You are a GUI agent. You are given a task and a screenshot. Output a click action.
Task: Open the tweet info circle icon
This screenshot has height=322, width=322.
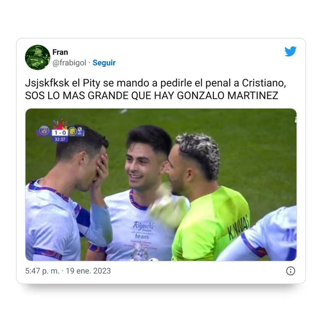pyautogui.click(x=291, y=271)
